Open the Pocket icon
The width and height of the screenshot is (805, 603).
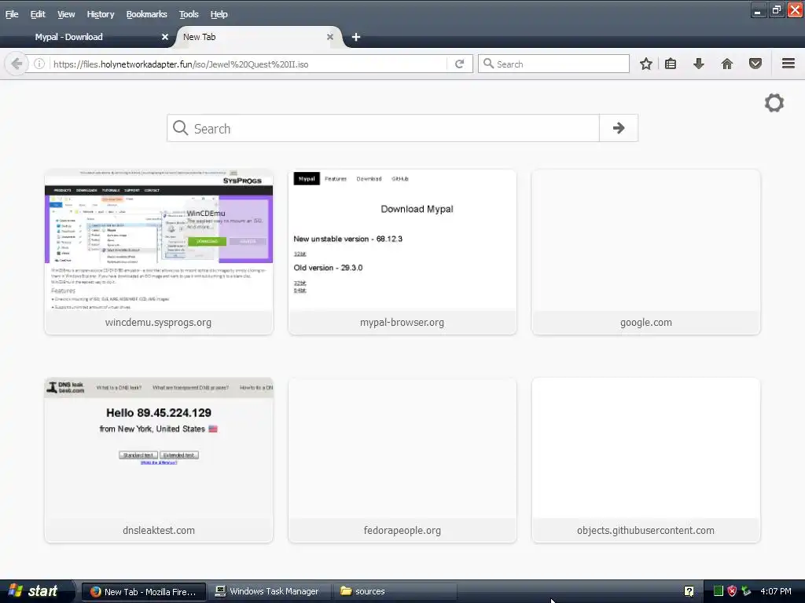tap(755, 64)
